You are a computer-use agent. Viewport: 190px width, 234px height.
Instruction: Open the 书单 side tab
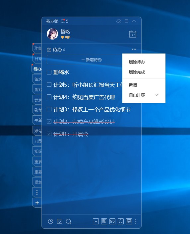tap(37, 120)
